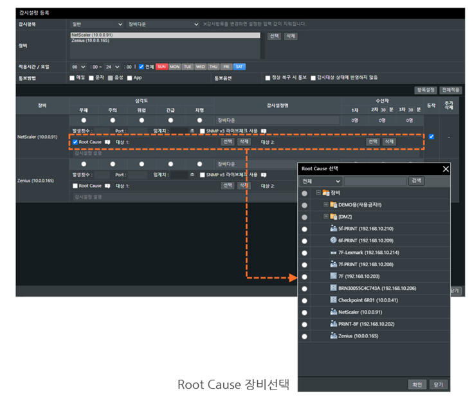
Task: Expand the [DMZ] folder node
Action: point(326,217)
